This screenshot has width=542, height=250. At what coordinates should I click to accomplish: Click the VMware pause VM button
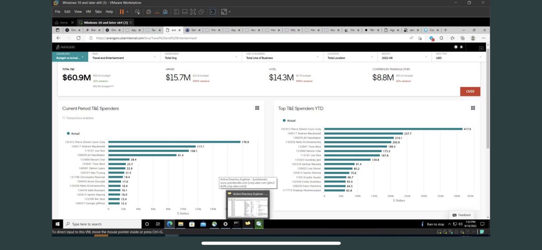coord(121,11)
